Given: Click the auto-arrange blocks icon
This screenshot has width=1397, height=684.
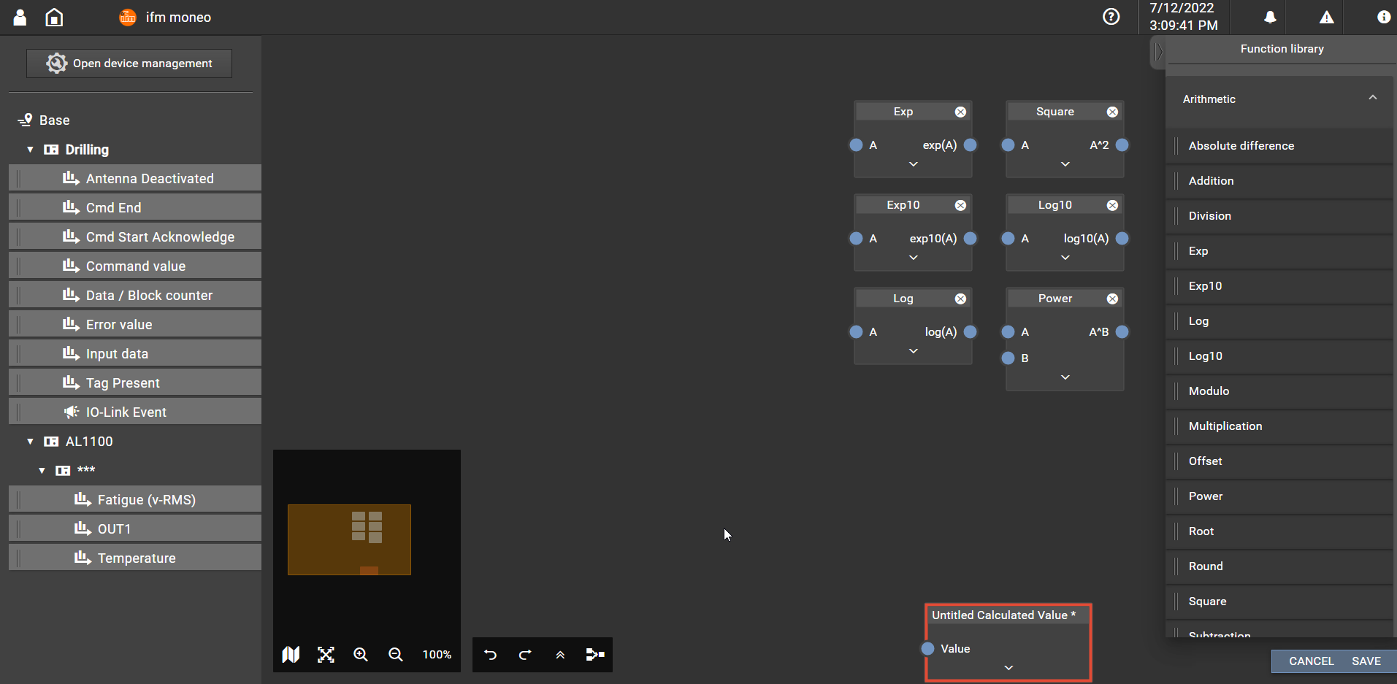Looking at the screenshot, I should (x=595, y=655).
